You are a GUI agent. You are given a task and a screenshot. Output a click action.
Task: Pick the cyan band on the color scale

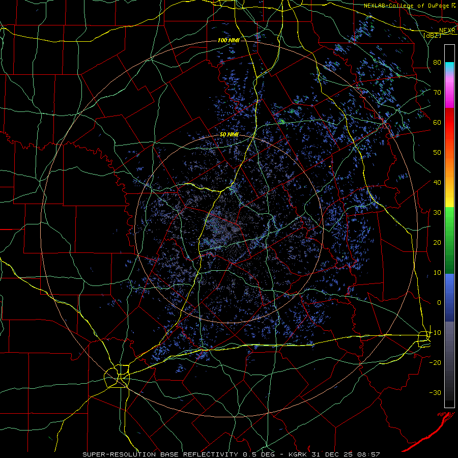point(449,67)
